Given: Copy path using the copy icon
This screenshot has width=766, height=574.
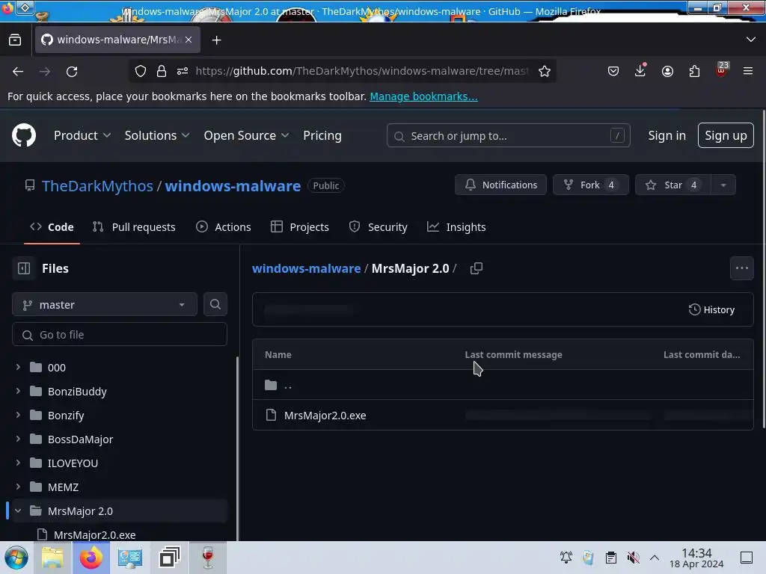Looking at the screenshot, I should coord(477,268).
